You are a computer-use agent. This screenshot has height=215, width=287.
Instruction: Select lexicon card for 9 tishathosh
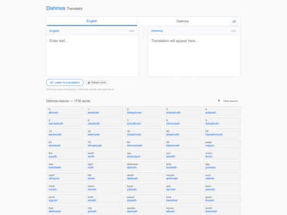[x=222, y=122]
